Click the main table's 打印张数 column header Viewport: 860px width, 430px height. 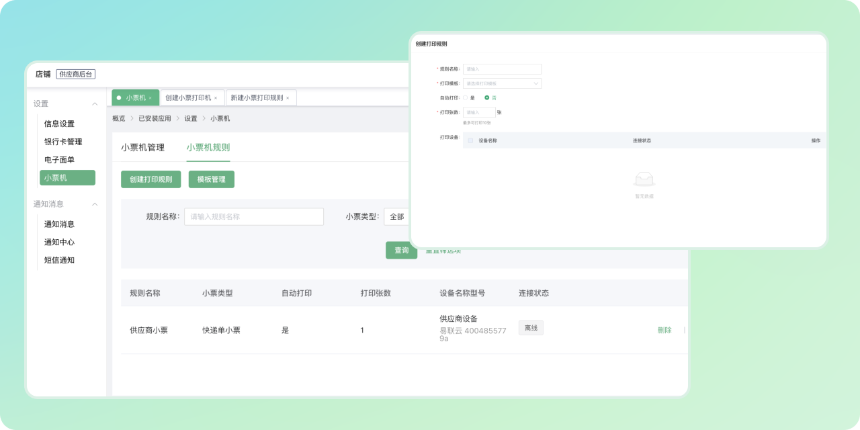coord(376,293)
